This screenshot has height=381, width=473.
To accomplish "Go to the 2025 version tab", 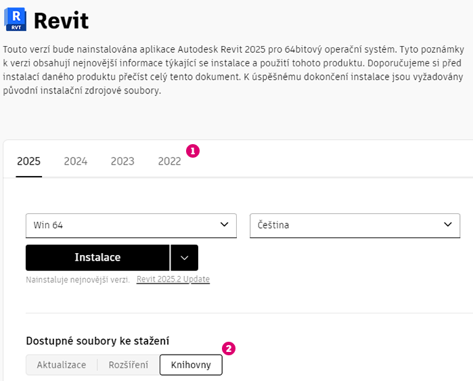I will point(28,161).
